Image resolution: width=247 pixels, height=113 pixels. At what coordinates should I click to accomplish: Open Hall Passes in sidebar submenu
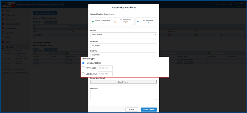[19, 70]
